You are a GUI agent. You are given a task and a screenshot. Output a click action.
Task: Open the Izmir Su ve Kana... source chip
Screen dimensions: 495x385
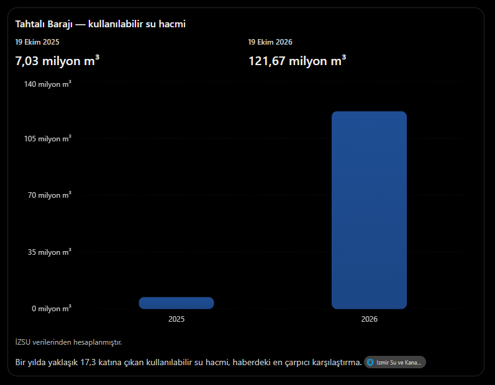point(395,362)
